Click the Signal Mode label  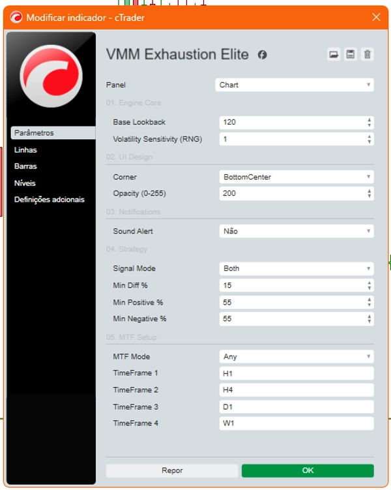click(134, 268)
